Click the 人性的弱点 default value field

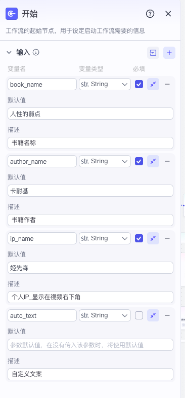[90, 114]
